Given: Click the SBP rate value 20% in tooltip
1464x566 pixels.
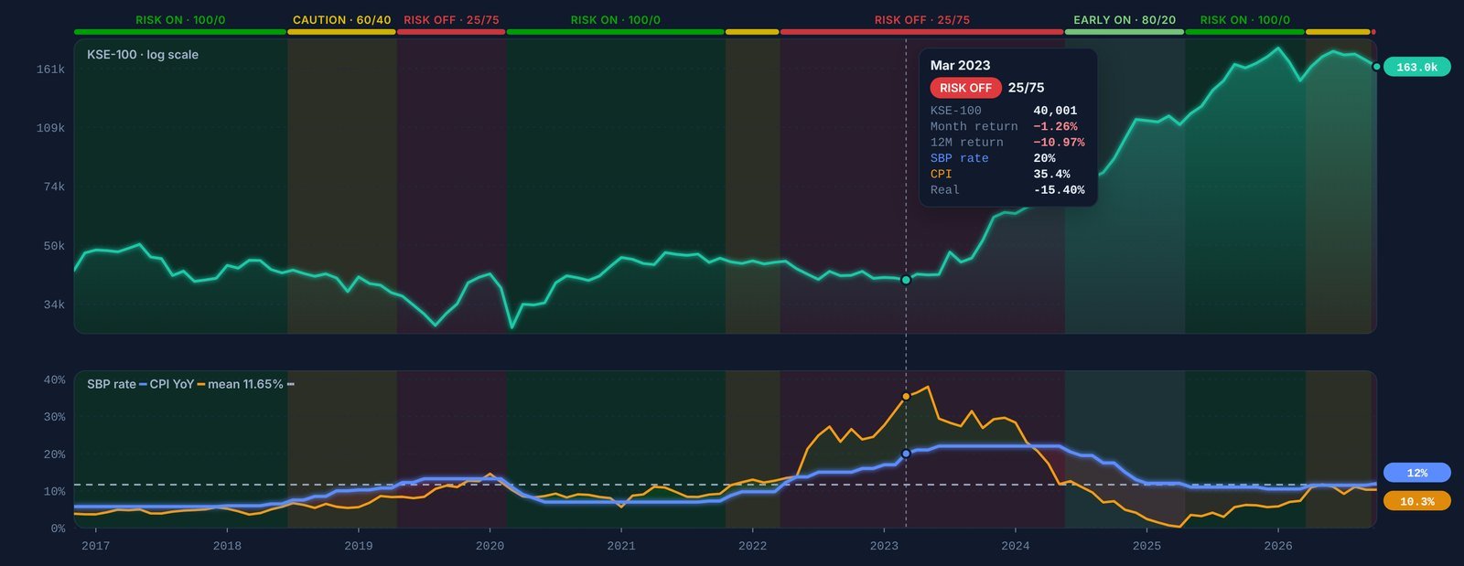Looking at the screenshot, I should point(1044,158).
